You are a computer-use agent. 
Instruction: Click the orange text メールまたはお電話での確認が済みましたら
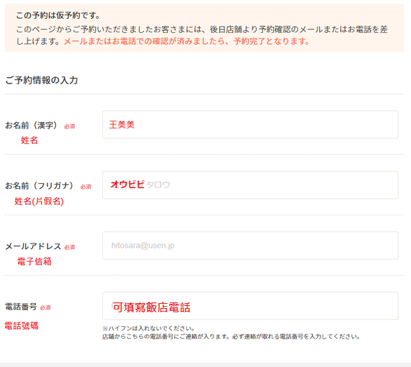tap(144, 41)
